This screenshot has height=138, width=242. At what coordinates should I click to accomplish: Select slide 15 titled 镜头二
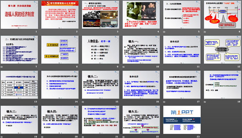[100, 85]
